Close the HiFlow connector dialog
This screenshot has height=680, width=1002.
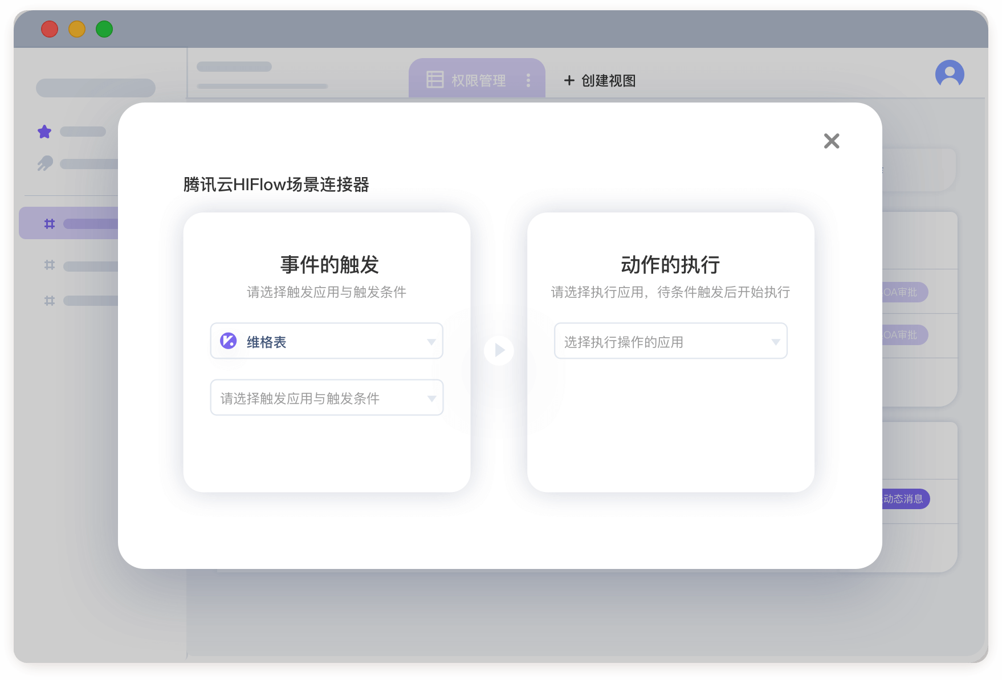(x=832, y=141)
